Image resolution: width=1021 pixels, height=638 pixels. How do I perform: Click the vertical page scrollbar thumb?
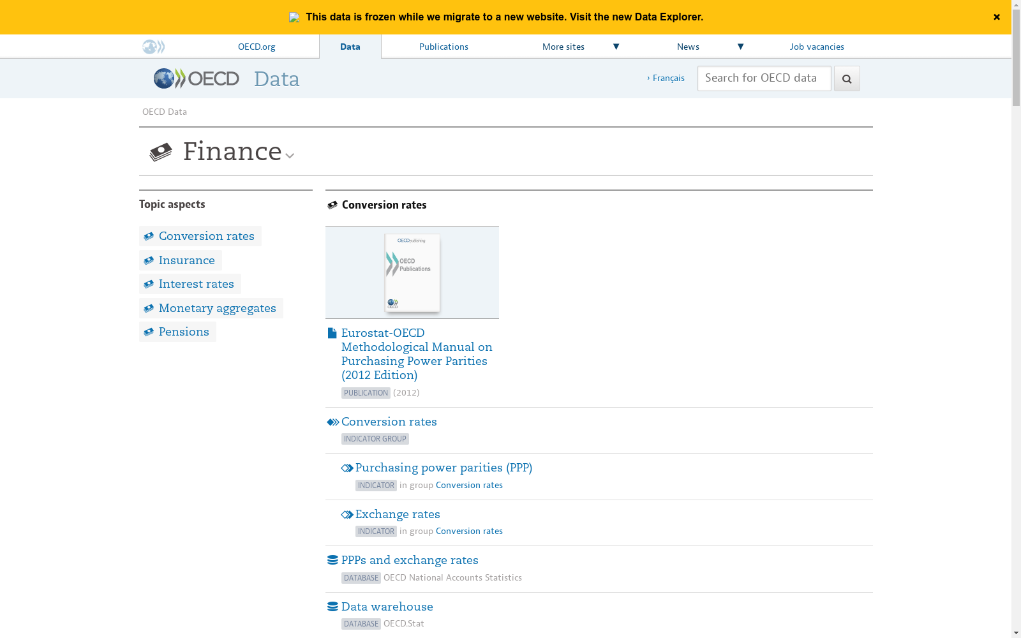click(x=1016, y=57)
